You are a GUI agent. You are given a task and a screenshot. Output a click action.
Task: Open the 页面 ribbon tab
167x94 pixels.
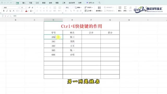click(31, 3)
